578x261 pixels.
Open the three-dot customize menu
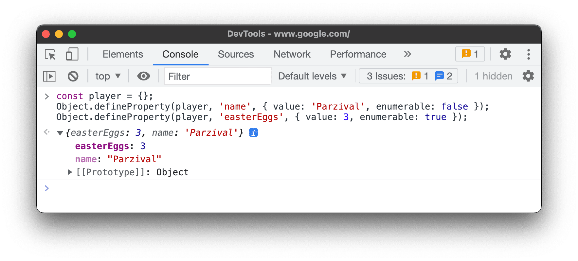[529, 54]
